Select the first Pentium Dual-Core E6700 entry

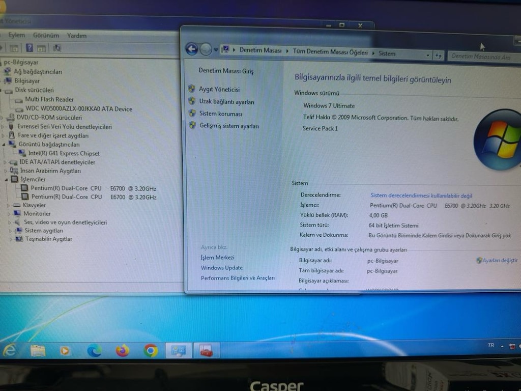click(94, 188)
